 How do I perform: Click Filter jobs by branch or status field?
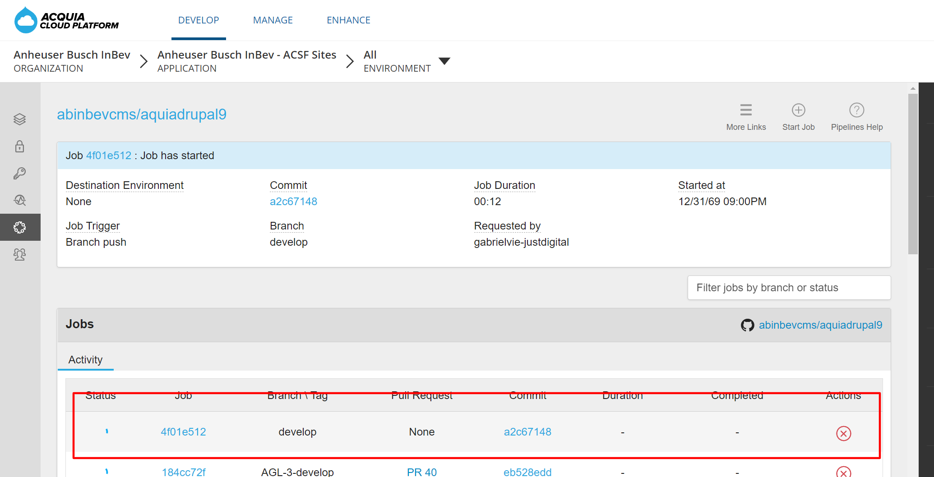tap(789, 288)
